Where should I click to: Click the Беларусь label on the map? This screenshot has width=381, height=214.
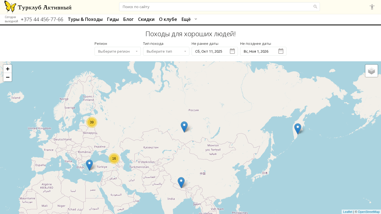coord(90,133)
